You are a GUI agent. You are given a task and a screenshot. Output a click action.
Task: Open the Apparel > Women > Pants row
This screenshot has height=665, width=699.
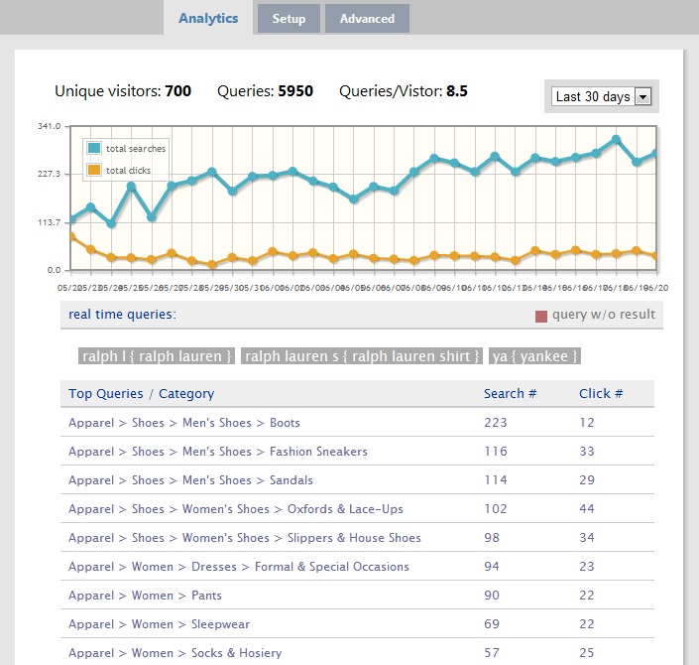coord(357,595)
